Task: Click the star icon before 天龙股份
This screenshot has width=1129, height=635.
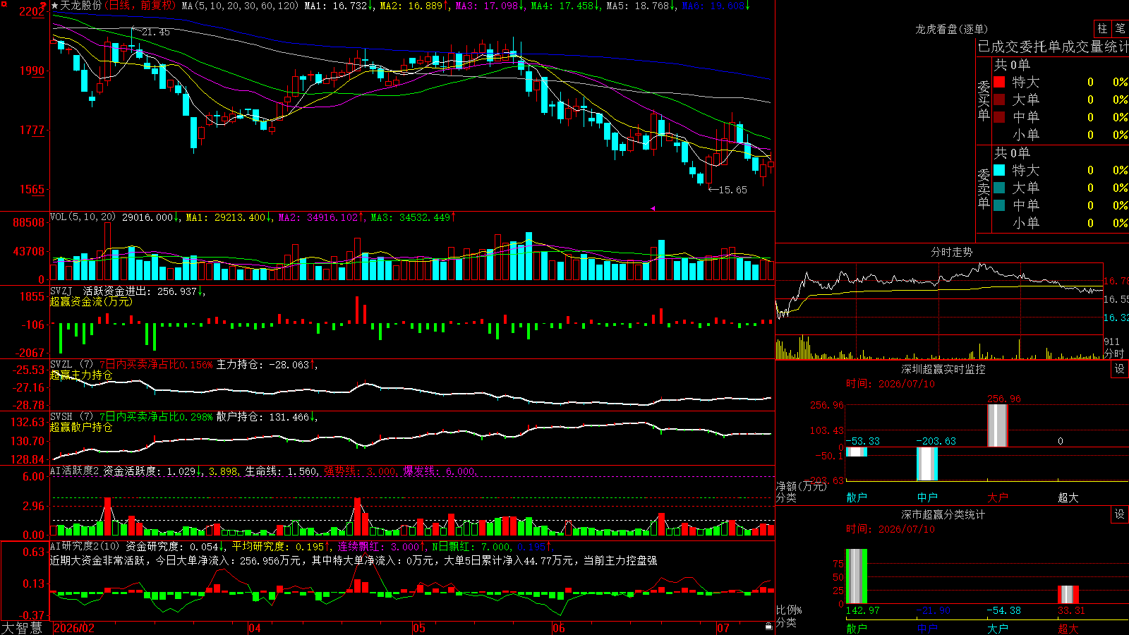Action: (54, 6)
